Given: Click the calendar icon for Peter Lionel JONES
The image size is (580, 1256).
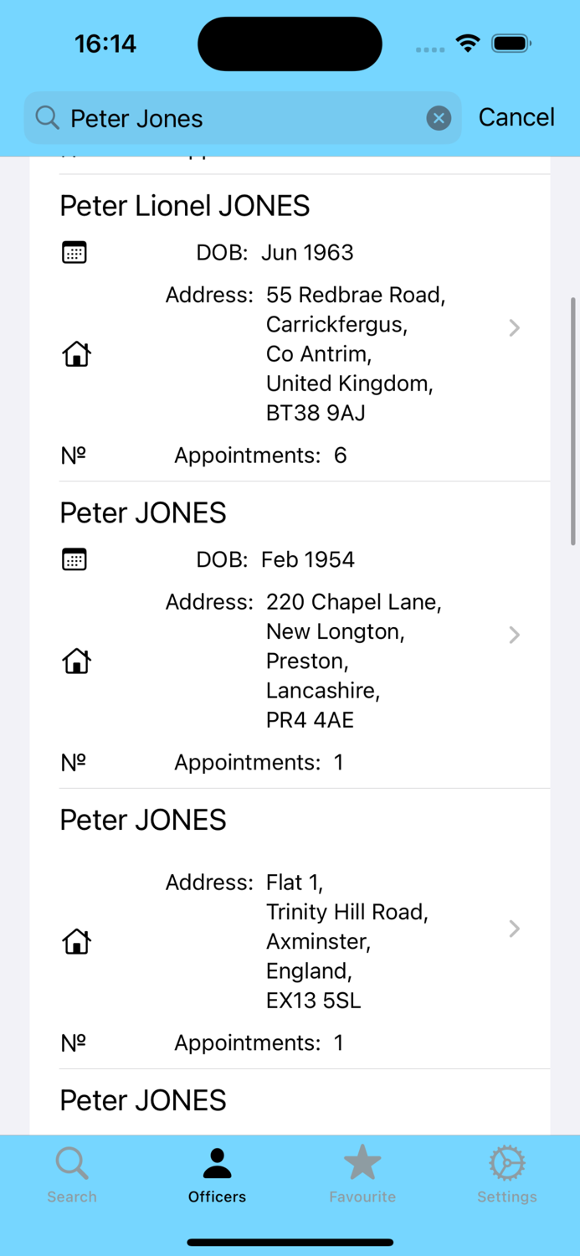Looking at the screenshot, I should [x=74, y=252].
